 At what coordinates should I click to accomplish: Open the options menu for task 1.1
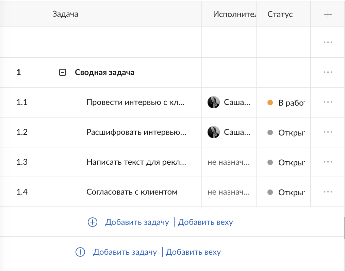pos(327,102)
